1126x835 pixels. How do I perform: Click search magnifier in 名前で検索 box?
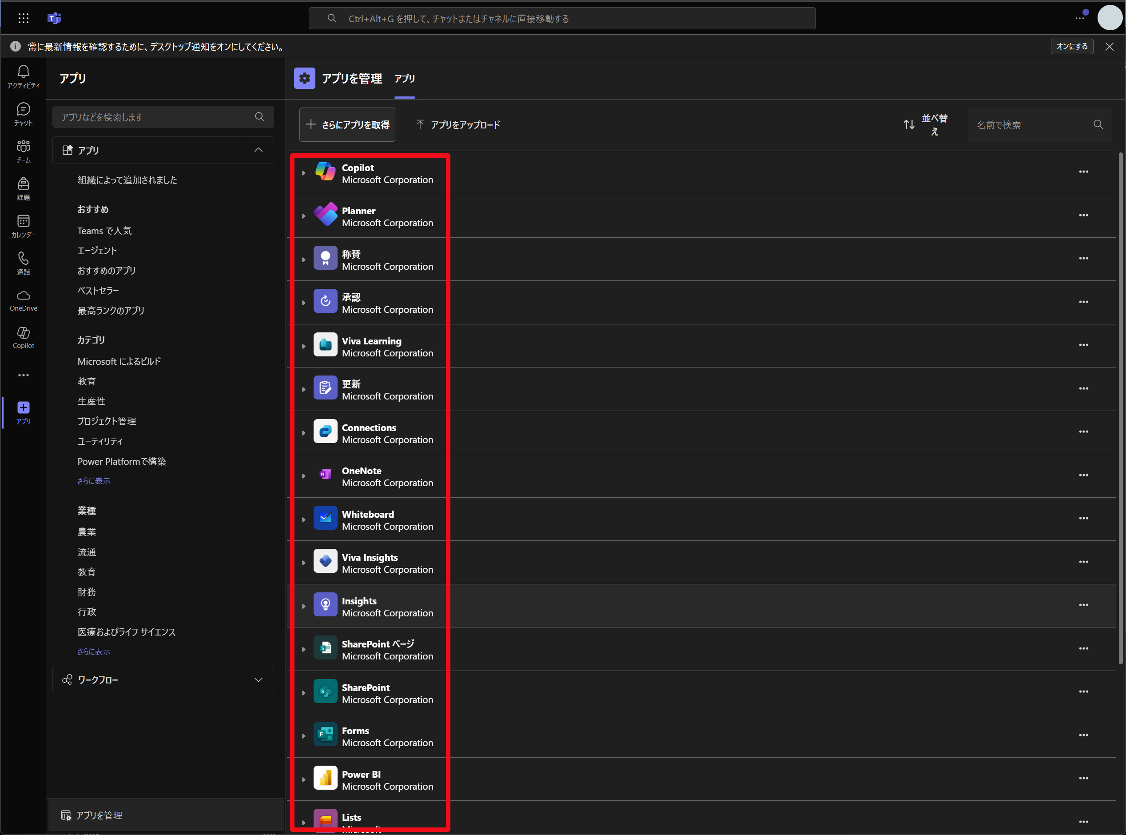click(x=1098, y=124)
